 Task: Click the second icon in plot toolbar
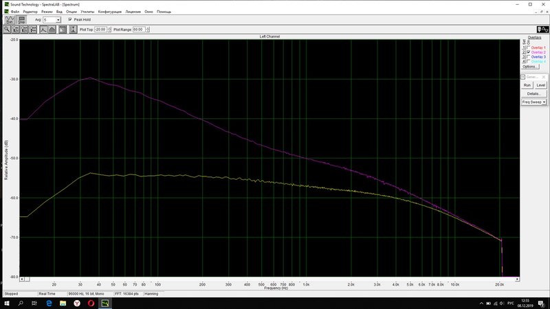[16, 30]
